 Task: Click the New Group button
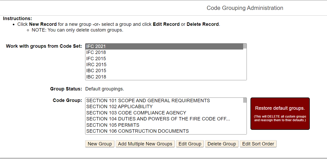100,144
